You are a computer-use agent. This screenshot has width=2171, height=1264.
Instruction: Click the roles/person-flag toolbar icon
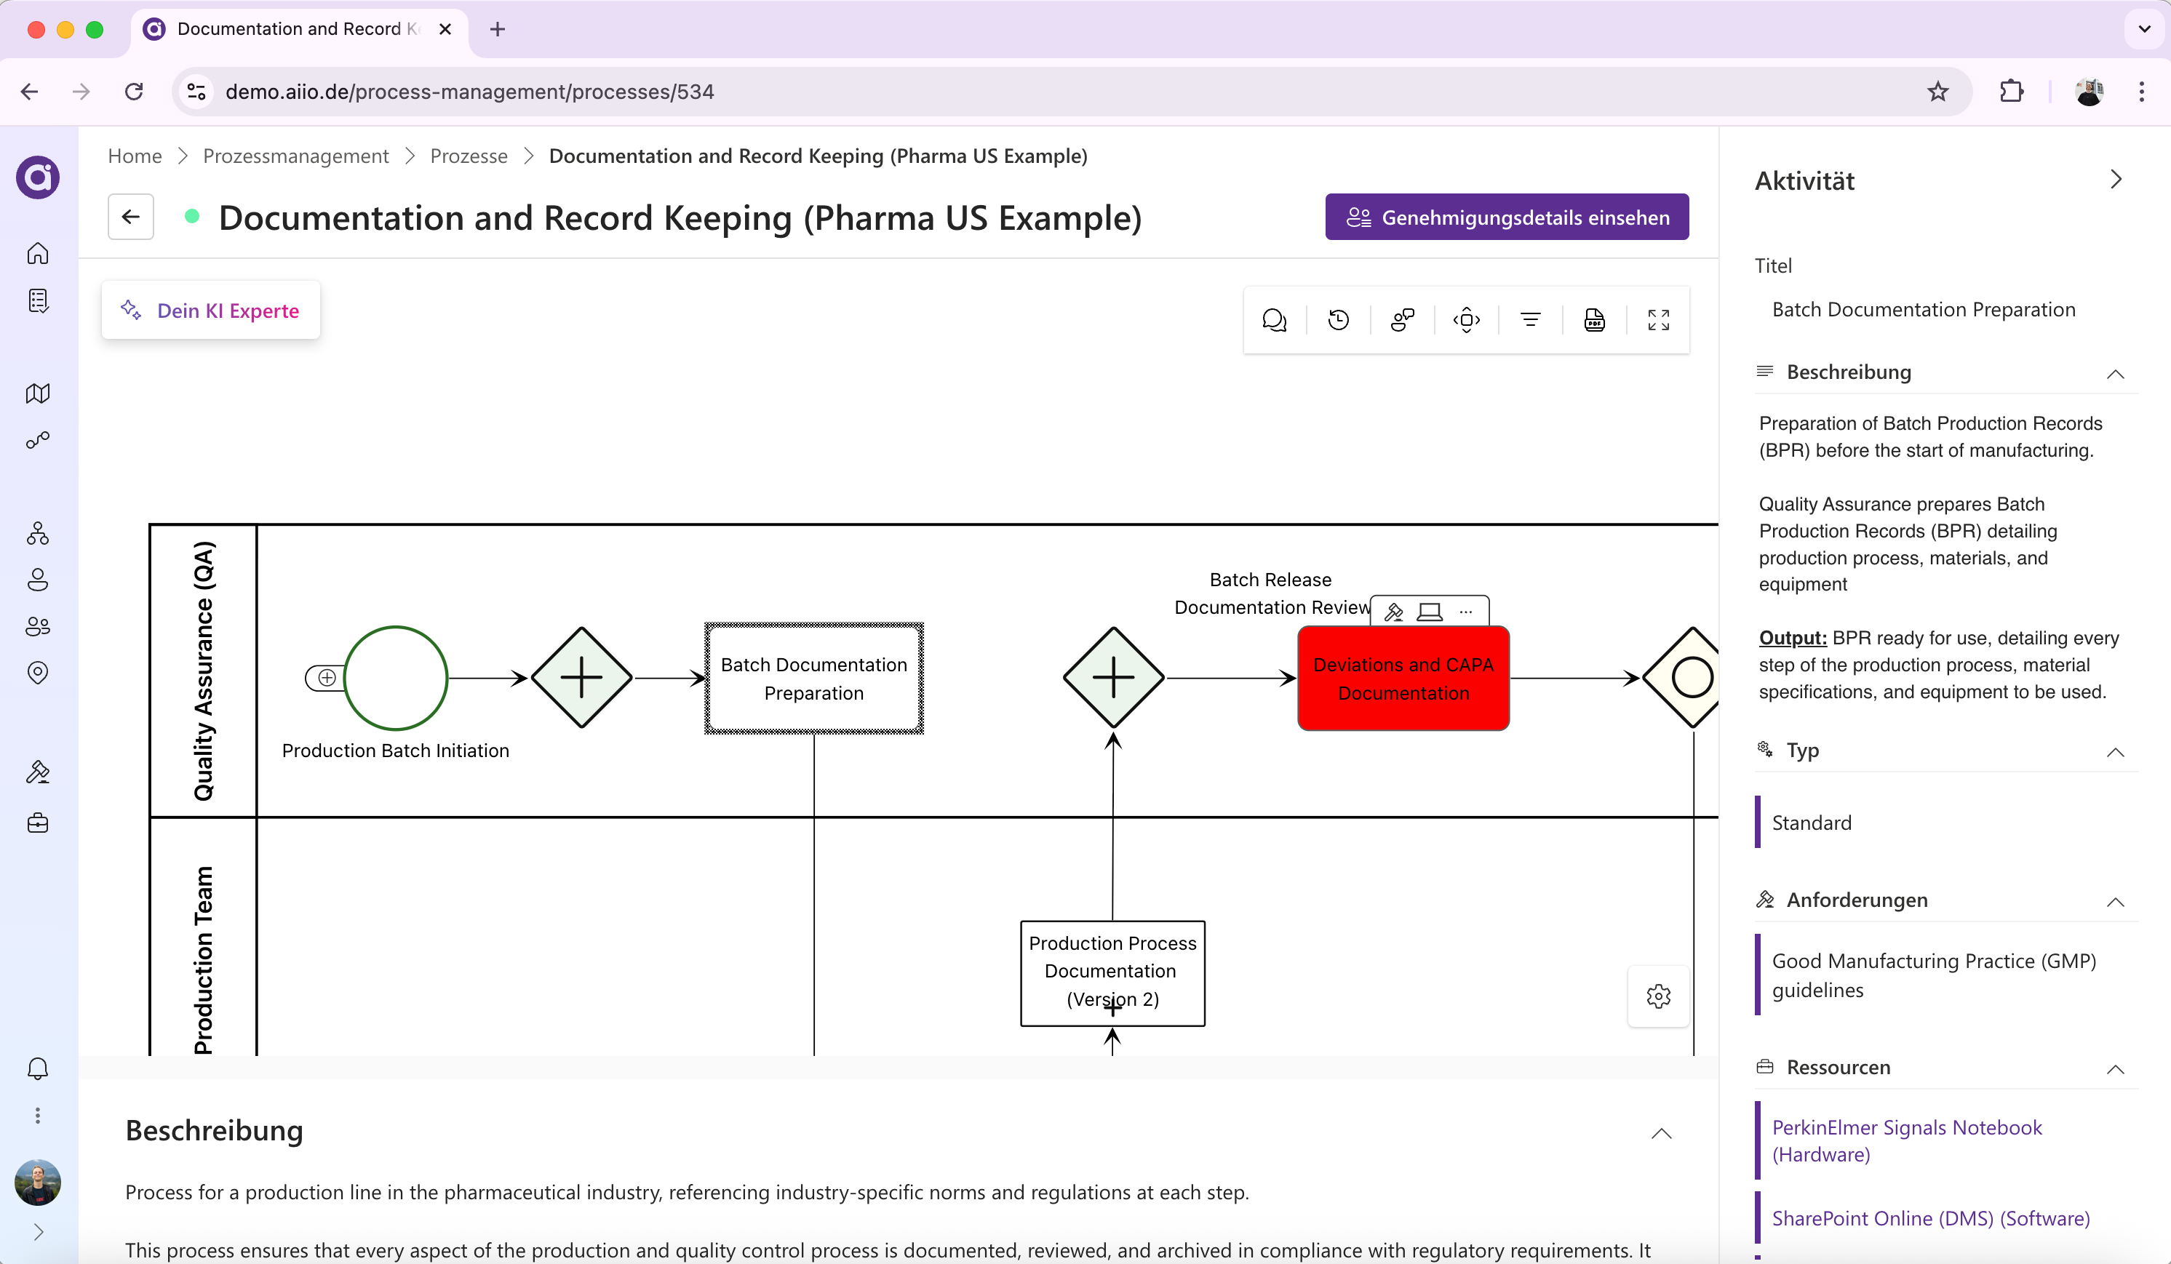(1403, 320)
